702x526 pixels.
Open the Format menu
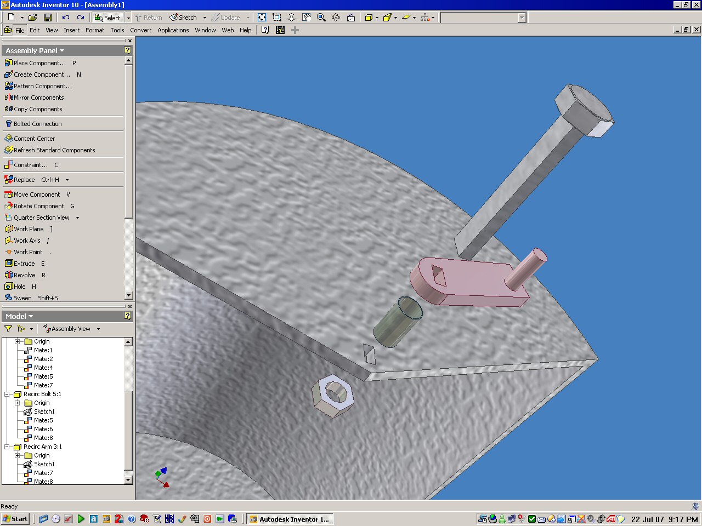(94, 30)
